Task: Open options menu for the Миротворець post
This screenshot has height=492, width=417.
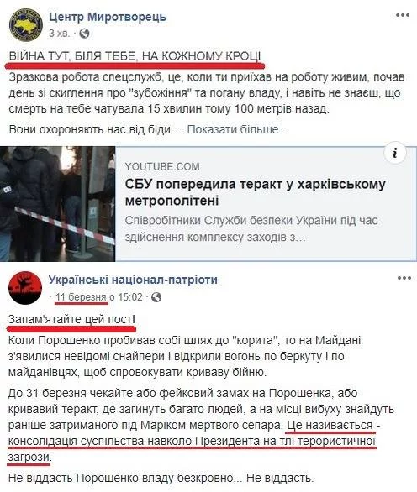Action: tap(403, 15)
